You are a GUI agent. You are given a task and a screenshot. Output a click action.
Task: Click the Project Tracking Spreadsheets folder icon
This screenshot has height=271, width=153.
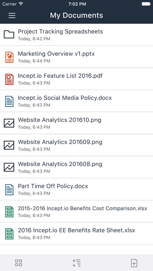[9, 34]
